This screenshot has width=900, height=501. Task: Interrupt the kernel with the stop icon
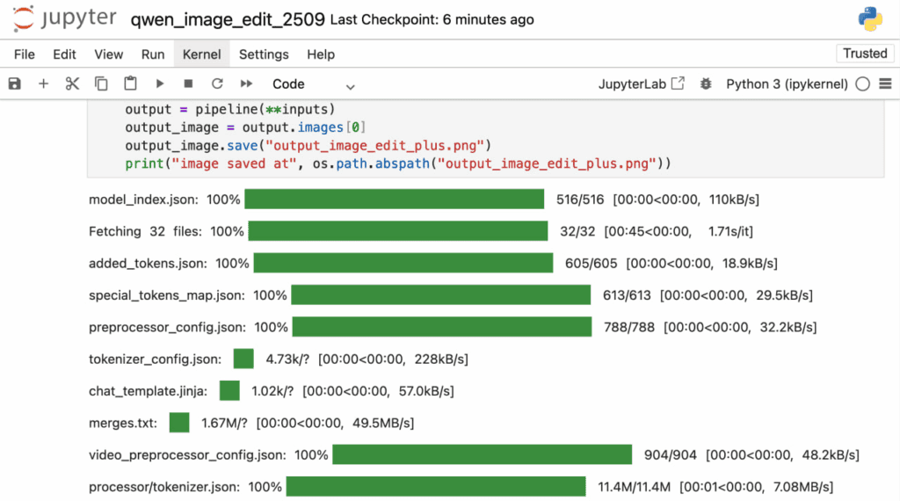(x=188, y=84)
